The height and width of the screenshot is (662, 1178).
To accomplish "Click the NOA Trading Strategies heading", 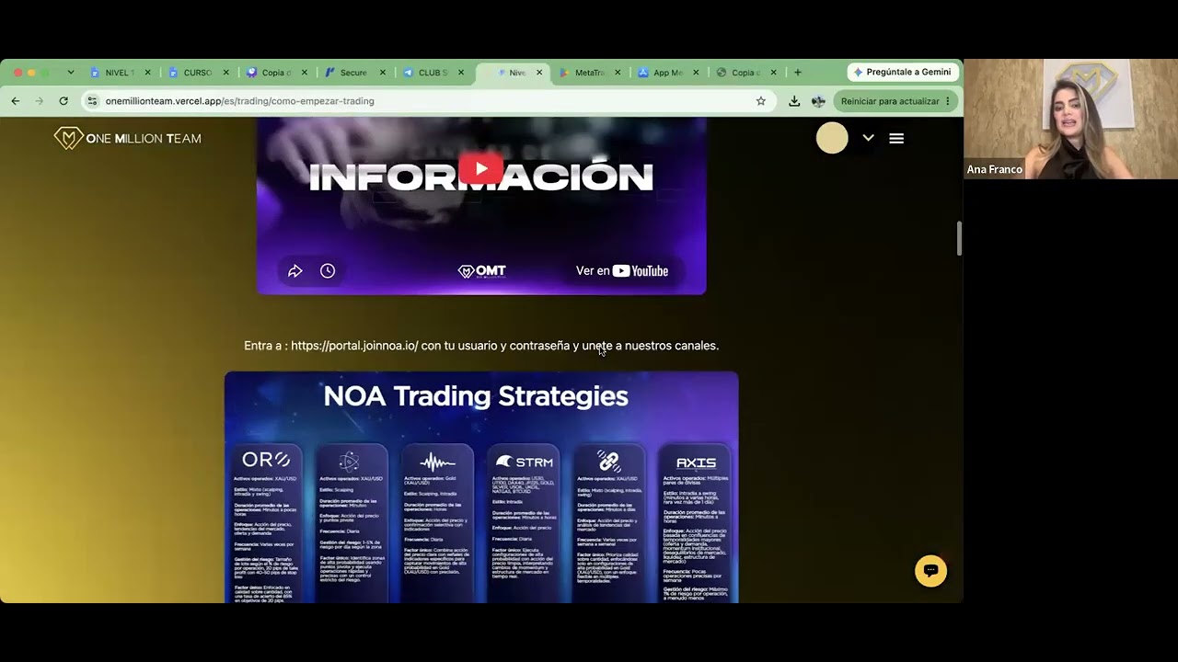I will 476,396.
